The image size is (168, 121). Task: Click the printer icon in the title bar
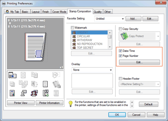click(4, 3)
